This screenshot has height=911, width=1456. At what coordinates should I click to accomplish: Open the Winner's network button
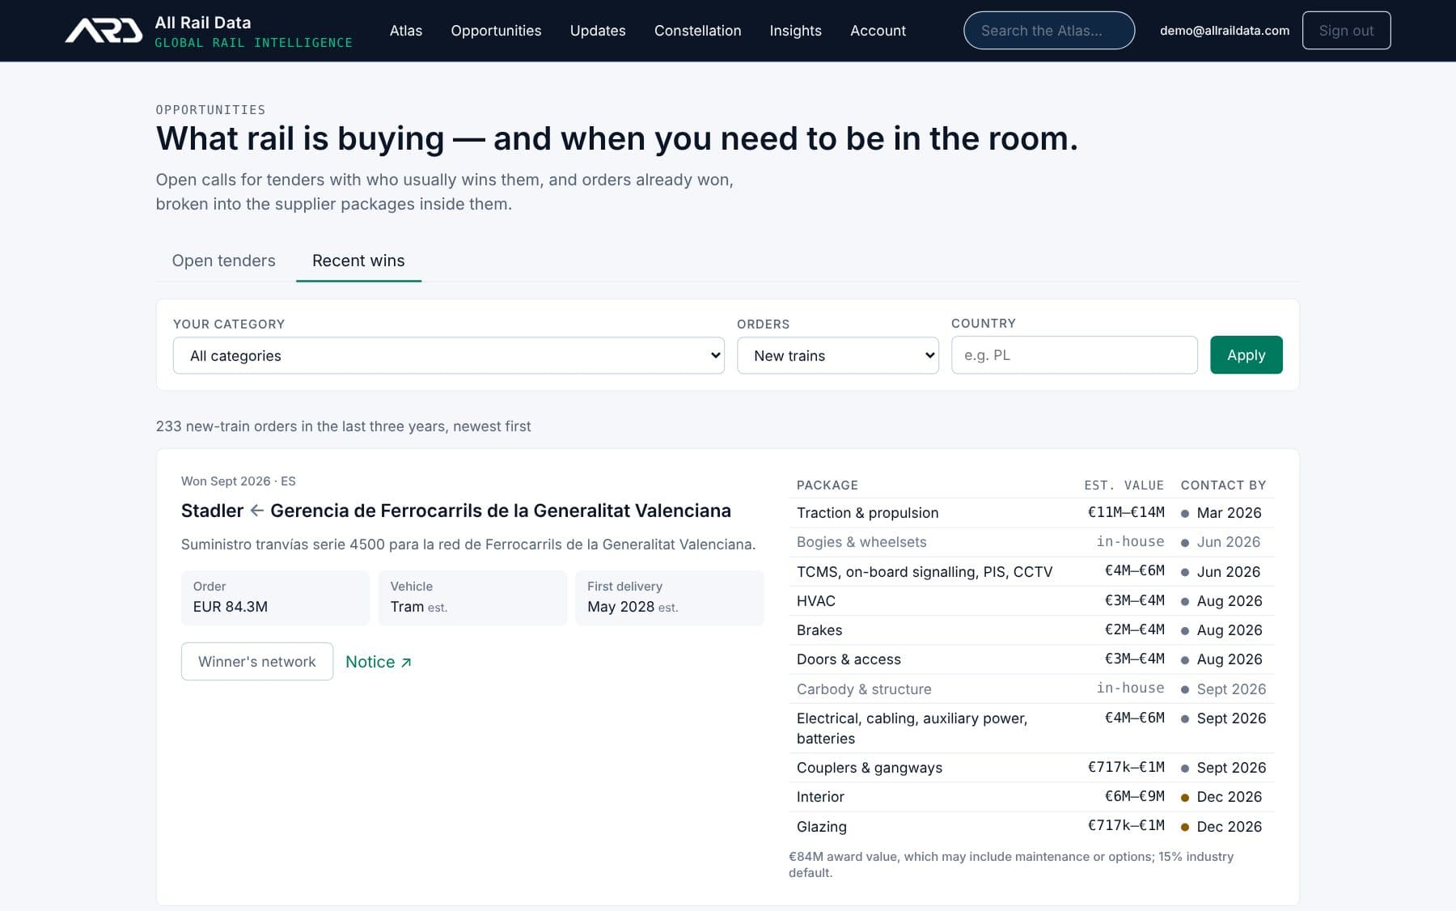click(257, 662)
